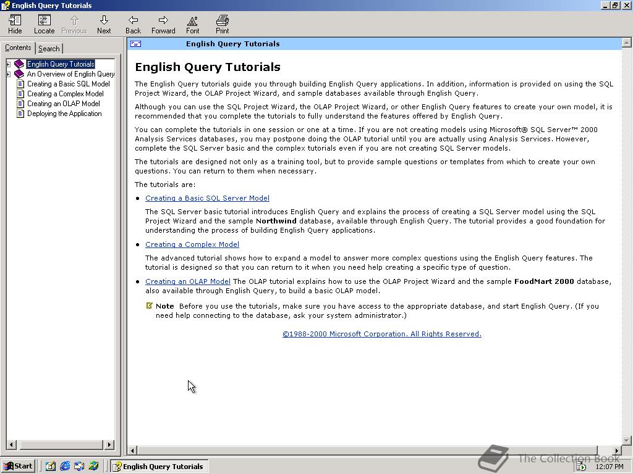The image size is (633, 474).
Task: Follow Creating a Basic SQL Server Model link
Action: (207, 198)
